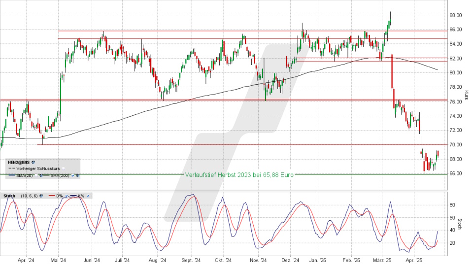Click the Verlaufstief Herbst 2023 annotation text
Viewport: 473px width, 266px height.
[239, 175]
